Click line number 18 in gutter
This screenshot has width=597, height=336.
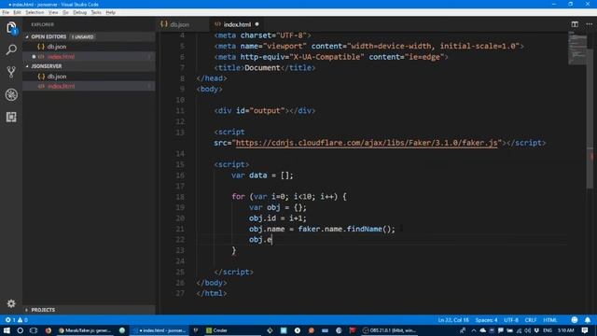(x=180, y=197)
